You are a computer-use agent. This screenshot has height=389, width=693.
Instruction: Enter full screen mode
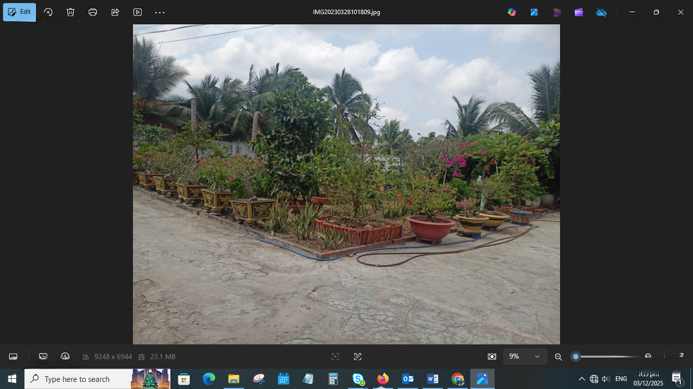(680, 356)
